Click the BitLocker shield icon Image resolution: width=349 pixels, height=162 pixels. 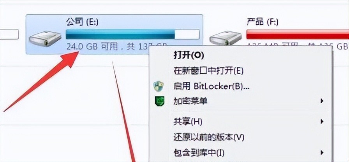(159, 86)
